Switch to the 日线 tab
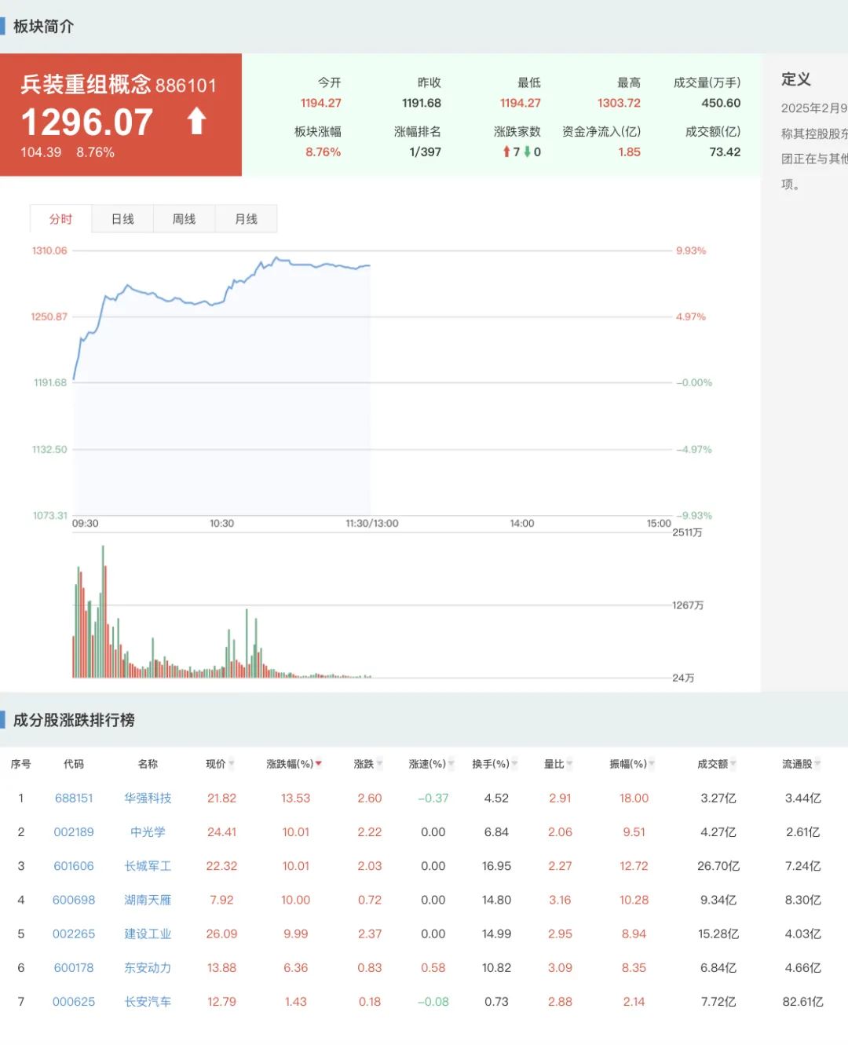 point(122,218)
